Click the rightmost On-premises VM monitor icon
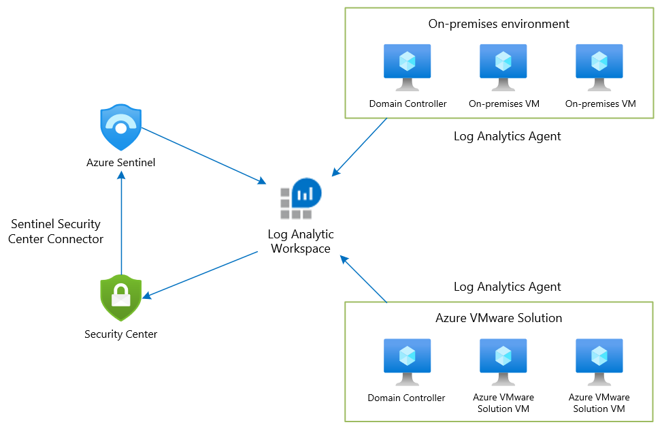662x429 pixels. pos(599,67)
